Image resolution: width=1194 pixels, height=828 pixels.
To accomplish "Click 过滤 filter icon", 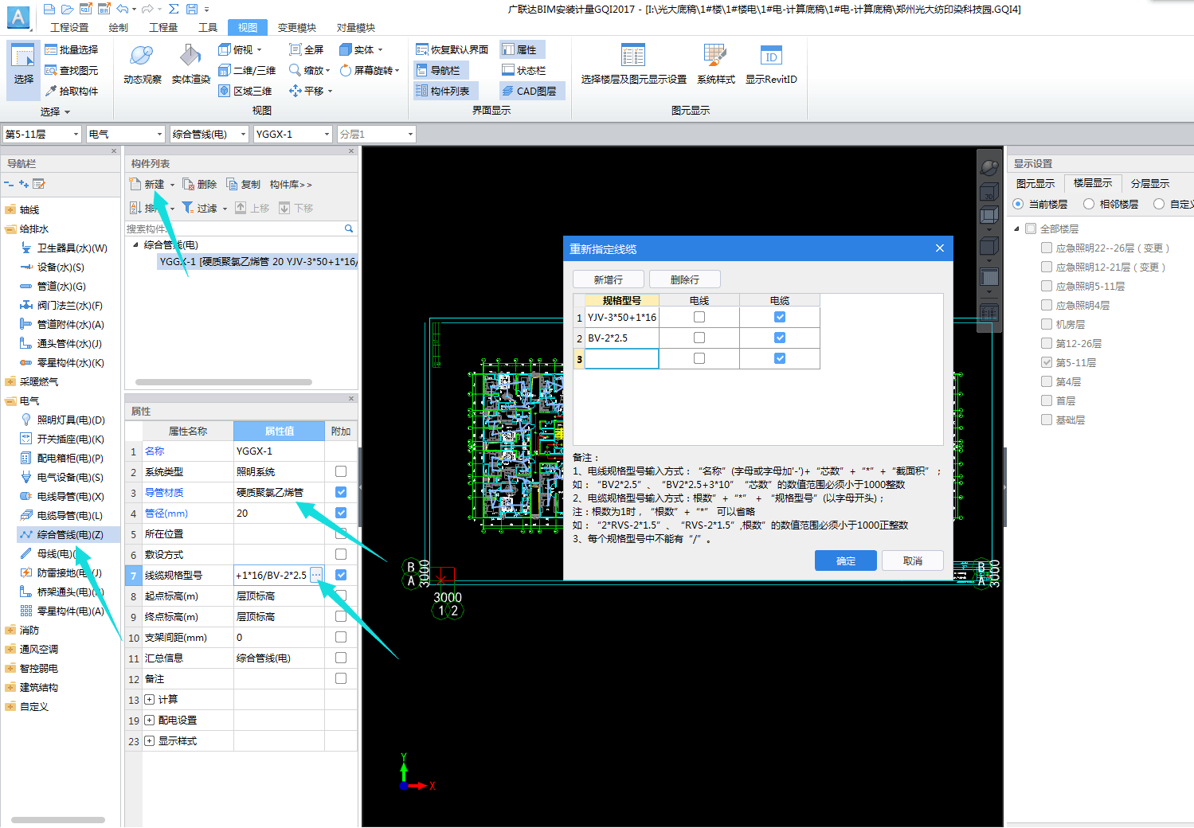I will pyautogui.click(x=188, y=208).
